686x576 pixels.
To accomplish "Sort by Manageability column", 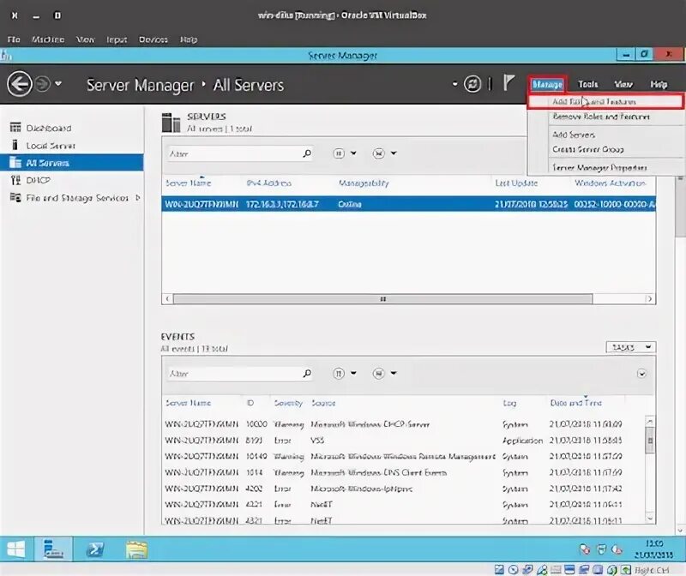I will (x=364, y=183).
